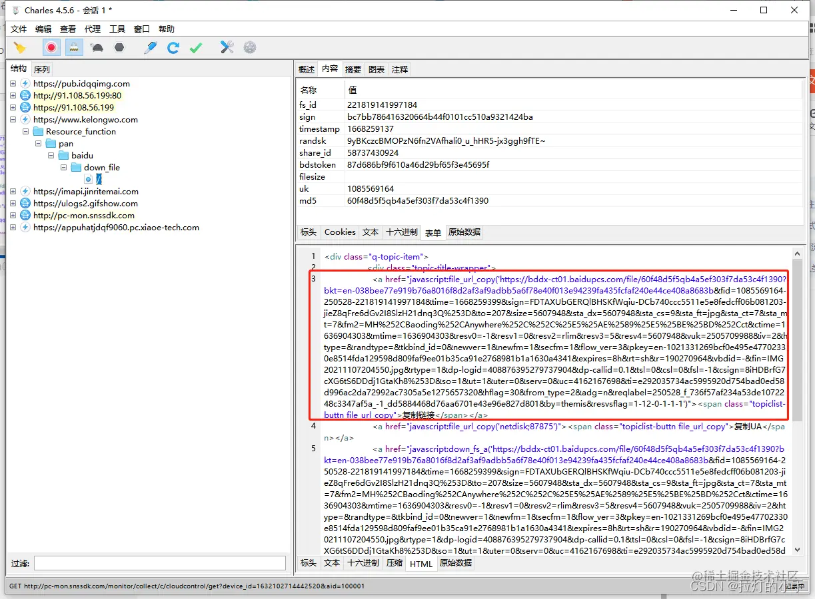Screen dimensions: 815x599
Task: Select the Resource_function folder icon
Action: pyautogui.click(x=38, y=132)
